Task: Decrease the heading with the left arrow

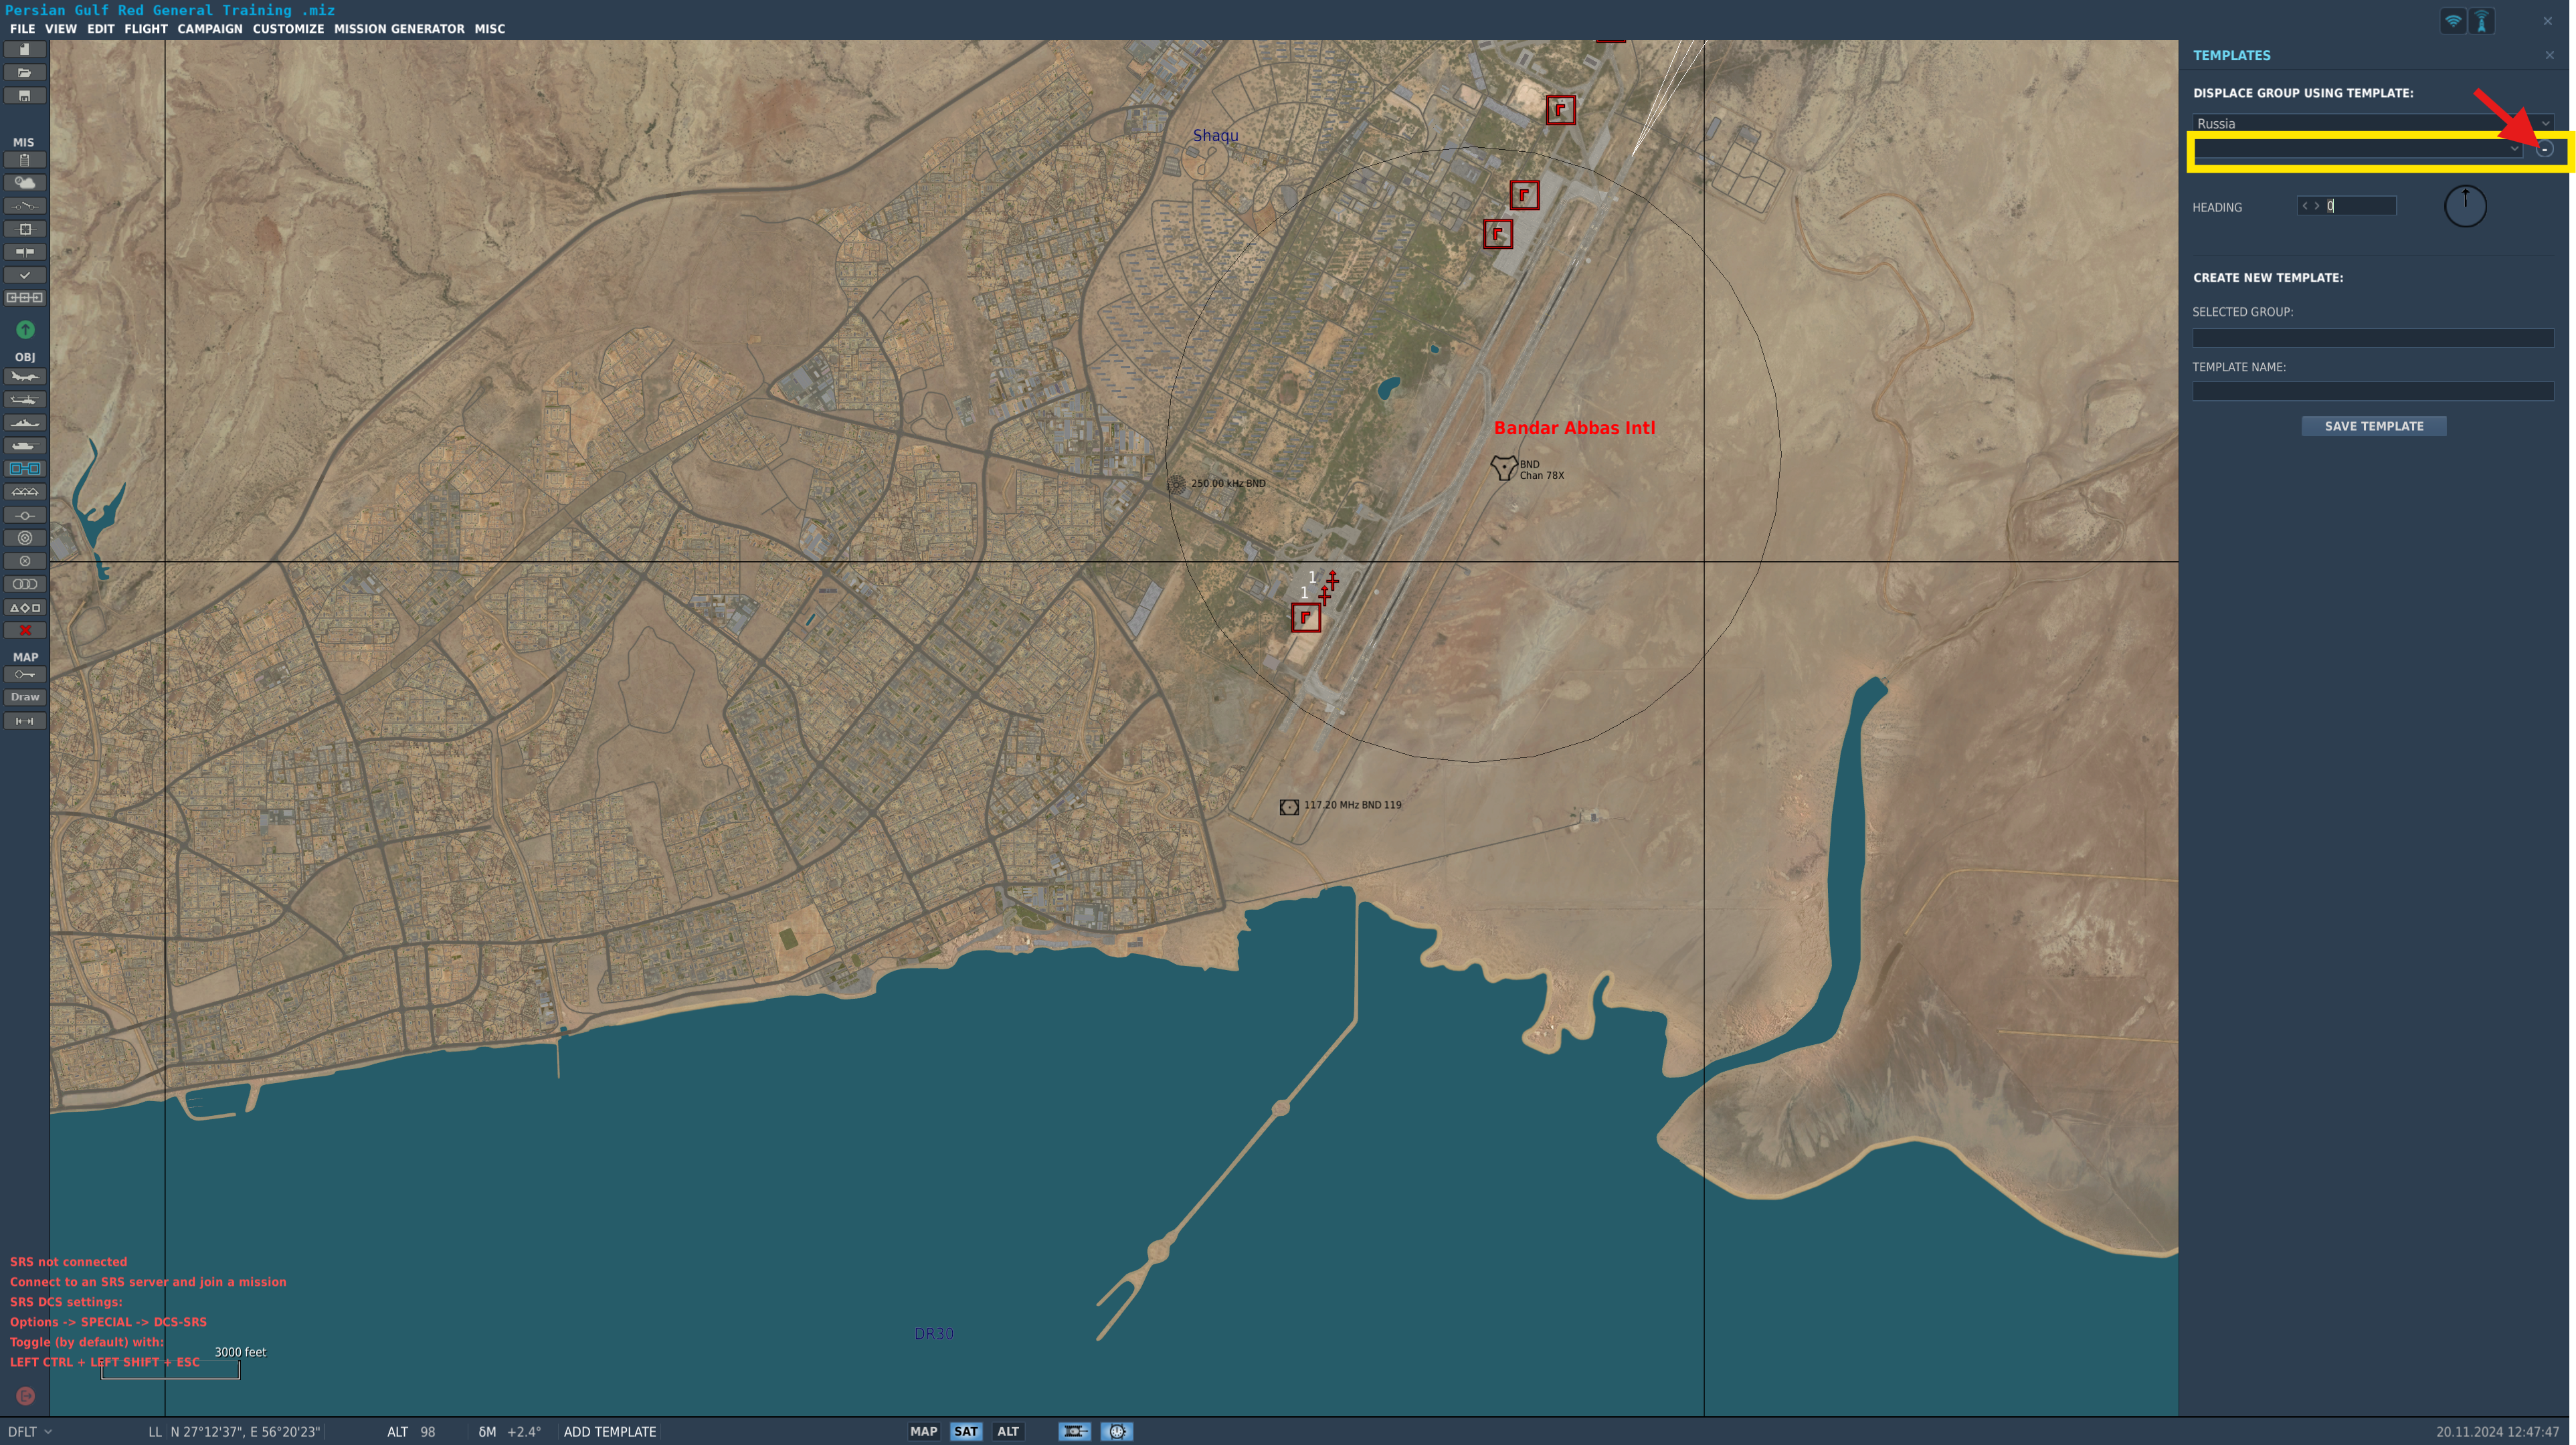Action: (x=2305, y=206)
